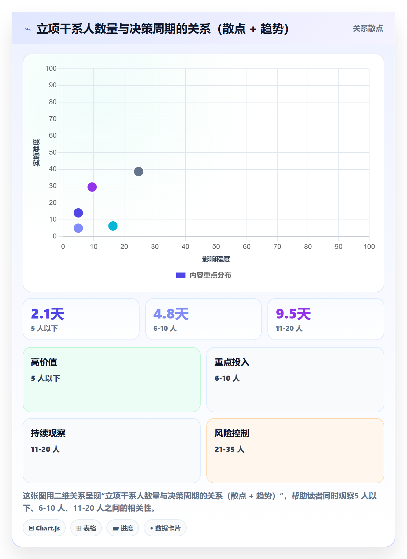Viewport: 407px width, 559px height.
Task: Select the gray scatter data point
Action: [139, 171]
